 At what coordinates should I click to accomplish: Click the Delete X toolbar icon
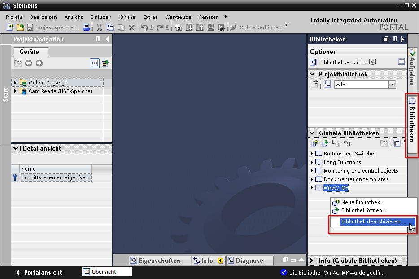click(x=132, y=27)
